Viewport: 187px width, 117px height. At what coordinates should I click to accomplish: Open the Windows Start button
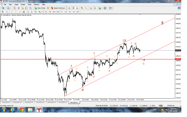[4, 110]
